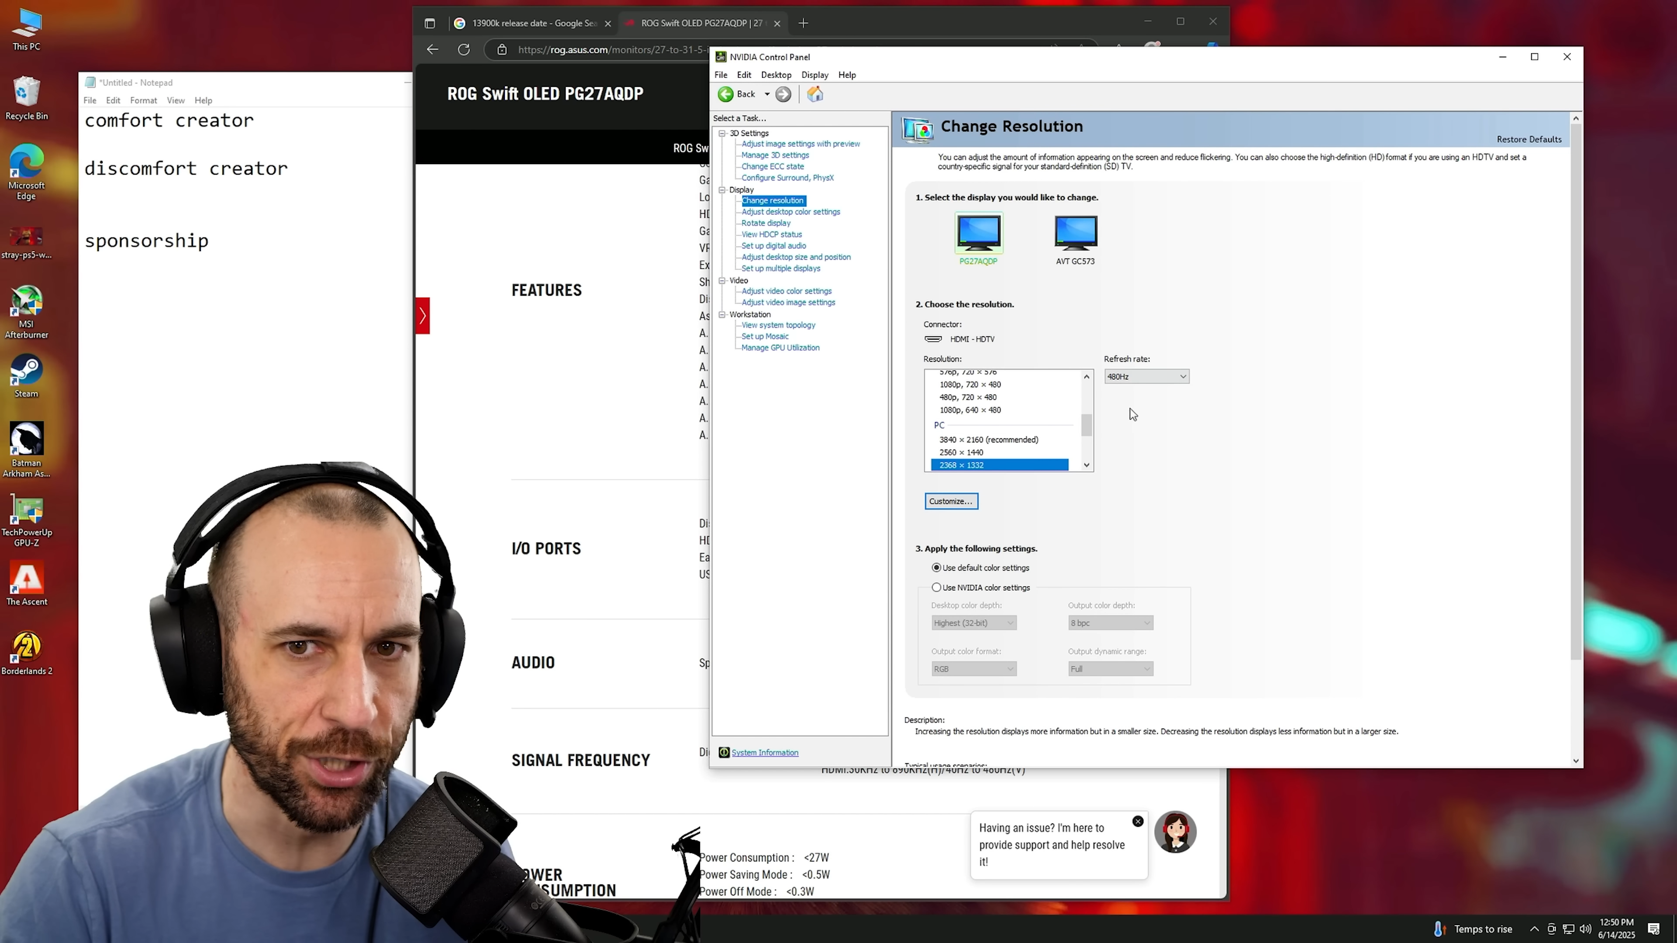Viewport: 1677px width, 943px height.
Task: Launch Steam desktop shortcut
Action: point(26,376)
